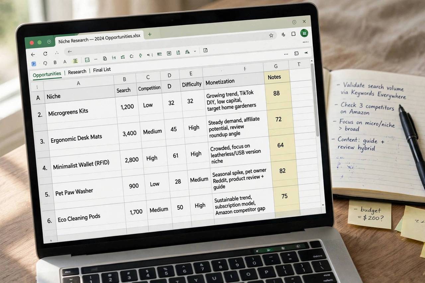Click the scroll-down arrow at scrollbar bottom

(x=323, y=205)
